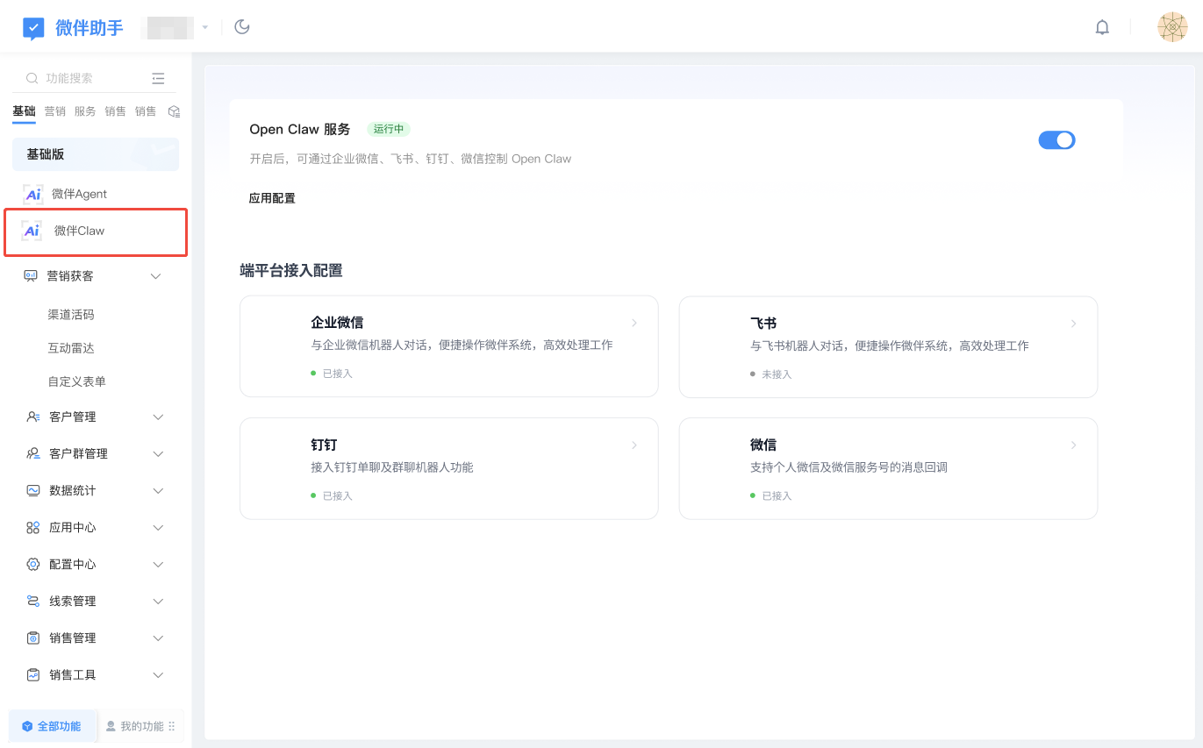This screenshot has height=748, width=1203.
Task: Go to 互动雷达
Action: pos(71,348)
